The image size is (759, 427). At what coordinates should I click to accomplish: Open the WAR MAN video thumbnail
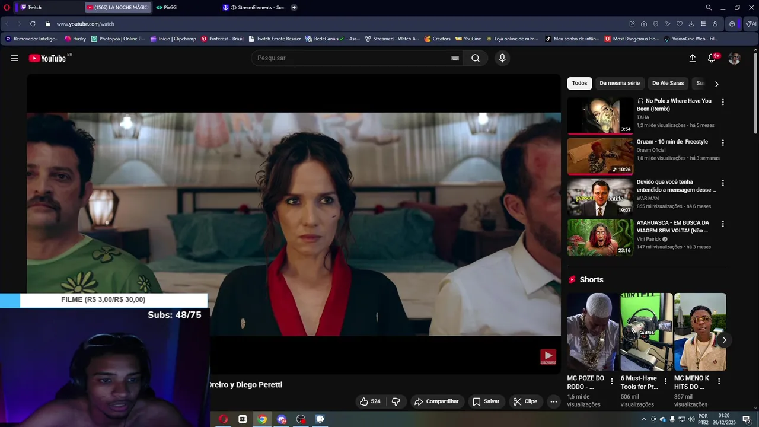[x=600, y=197]
